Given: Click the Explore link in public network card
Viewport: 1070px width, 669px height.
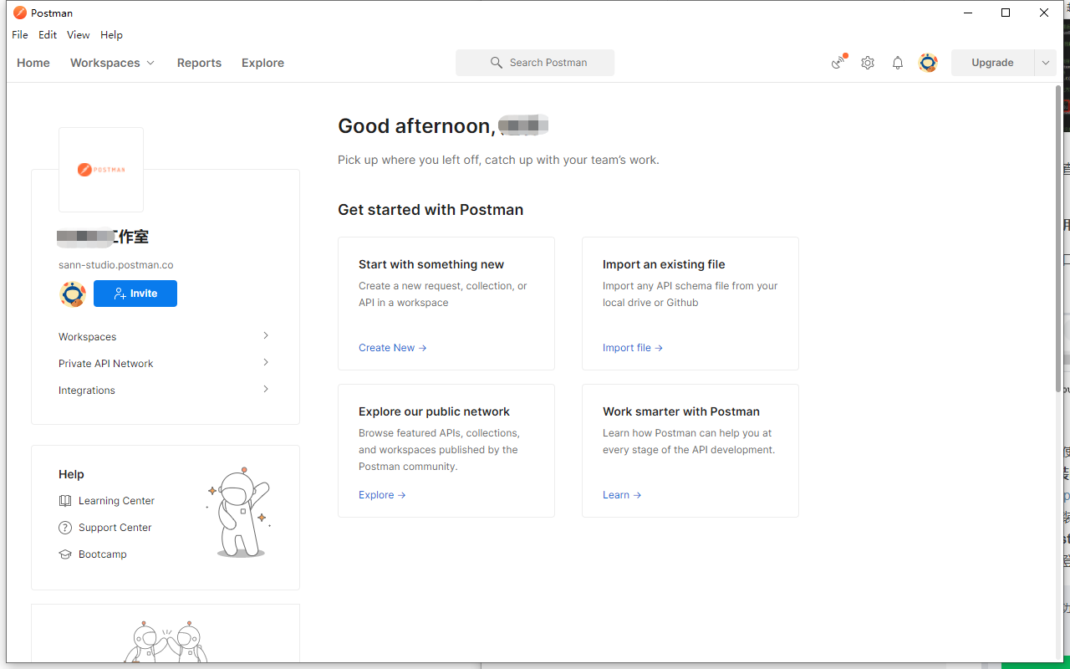Looking at the screenshot, I should (x=382, y=495).
